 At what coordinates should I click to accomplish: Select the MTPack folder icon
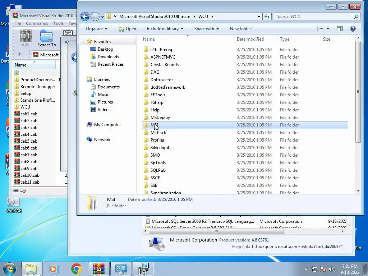coord(146,132)
